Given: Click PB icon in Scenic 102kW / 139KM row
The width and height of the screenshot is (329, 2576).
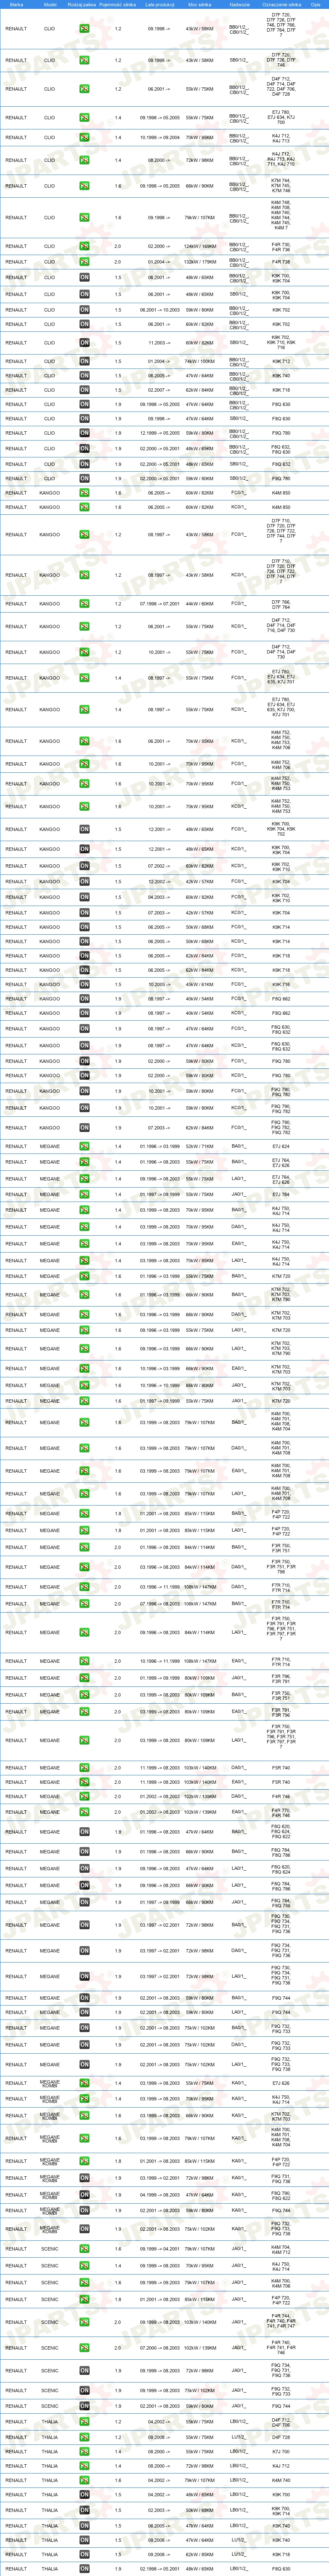Looking at the screenshot, I should coord(84,2348).
